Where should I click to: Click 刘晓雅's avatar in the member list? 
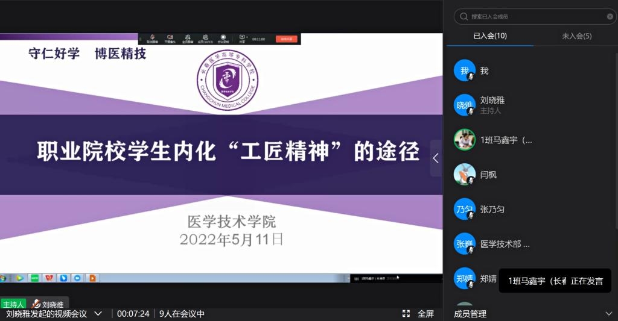464,105
